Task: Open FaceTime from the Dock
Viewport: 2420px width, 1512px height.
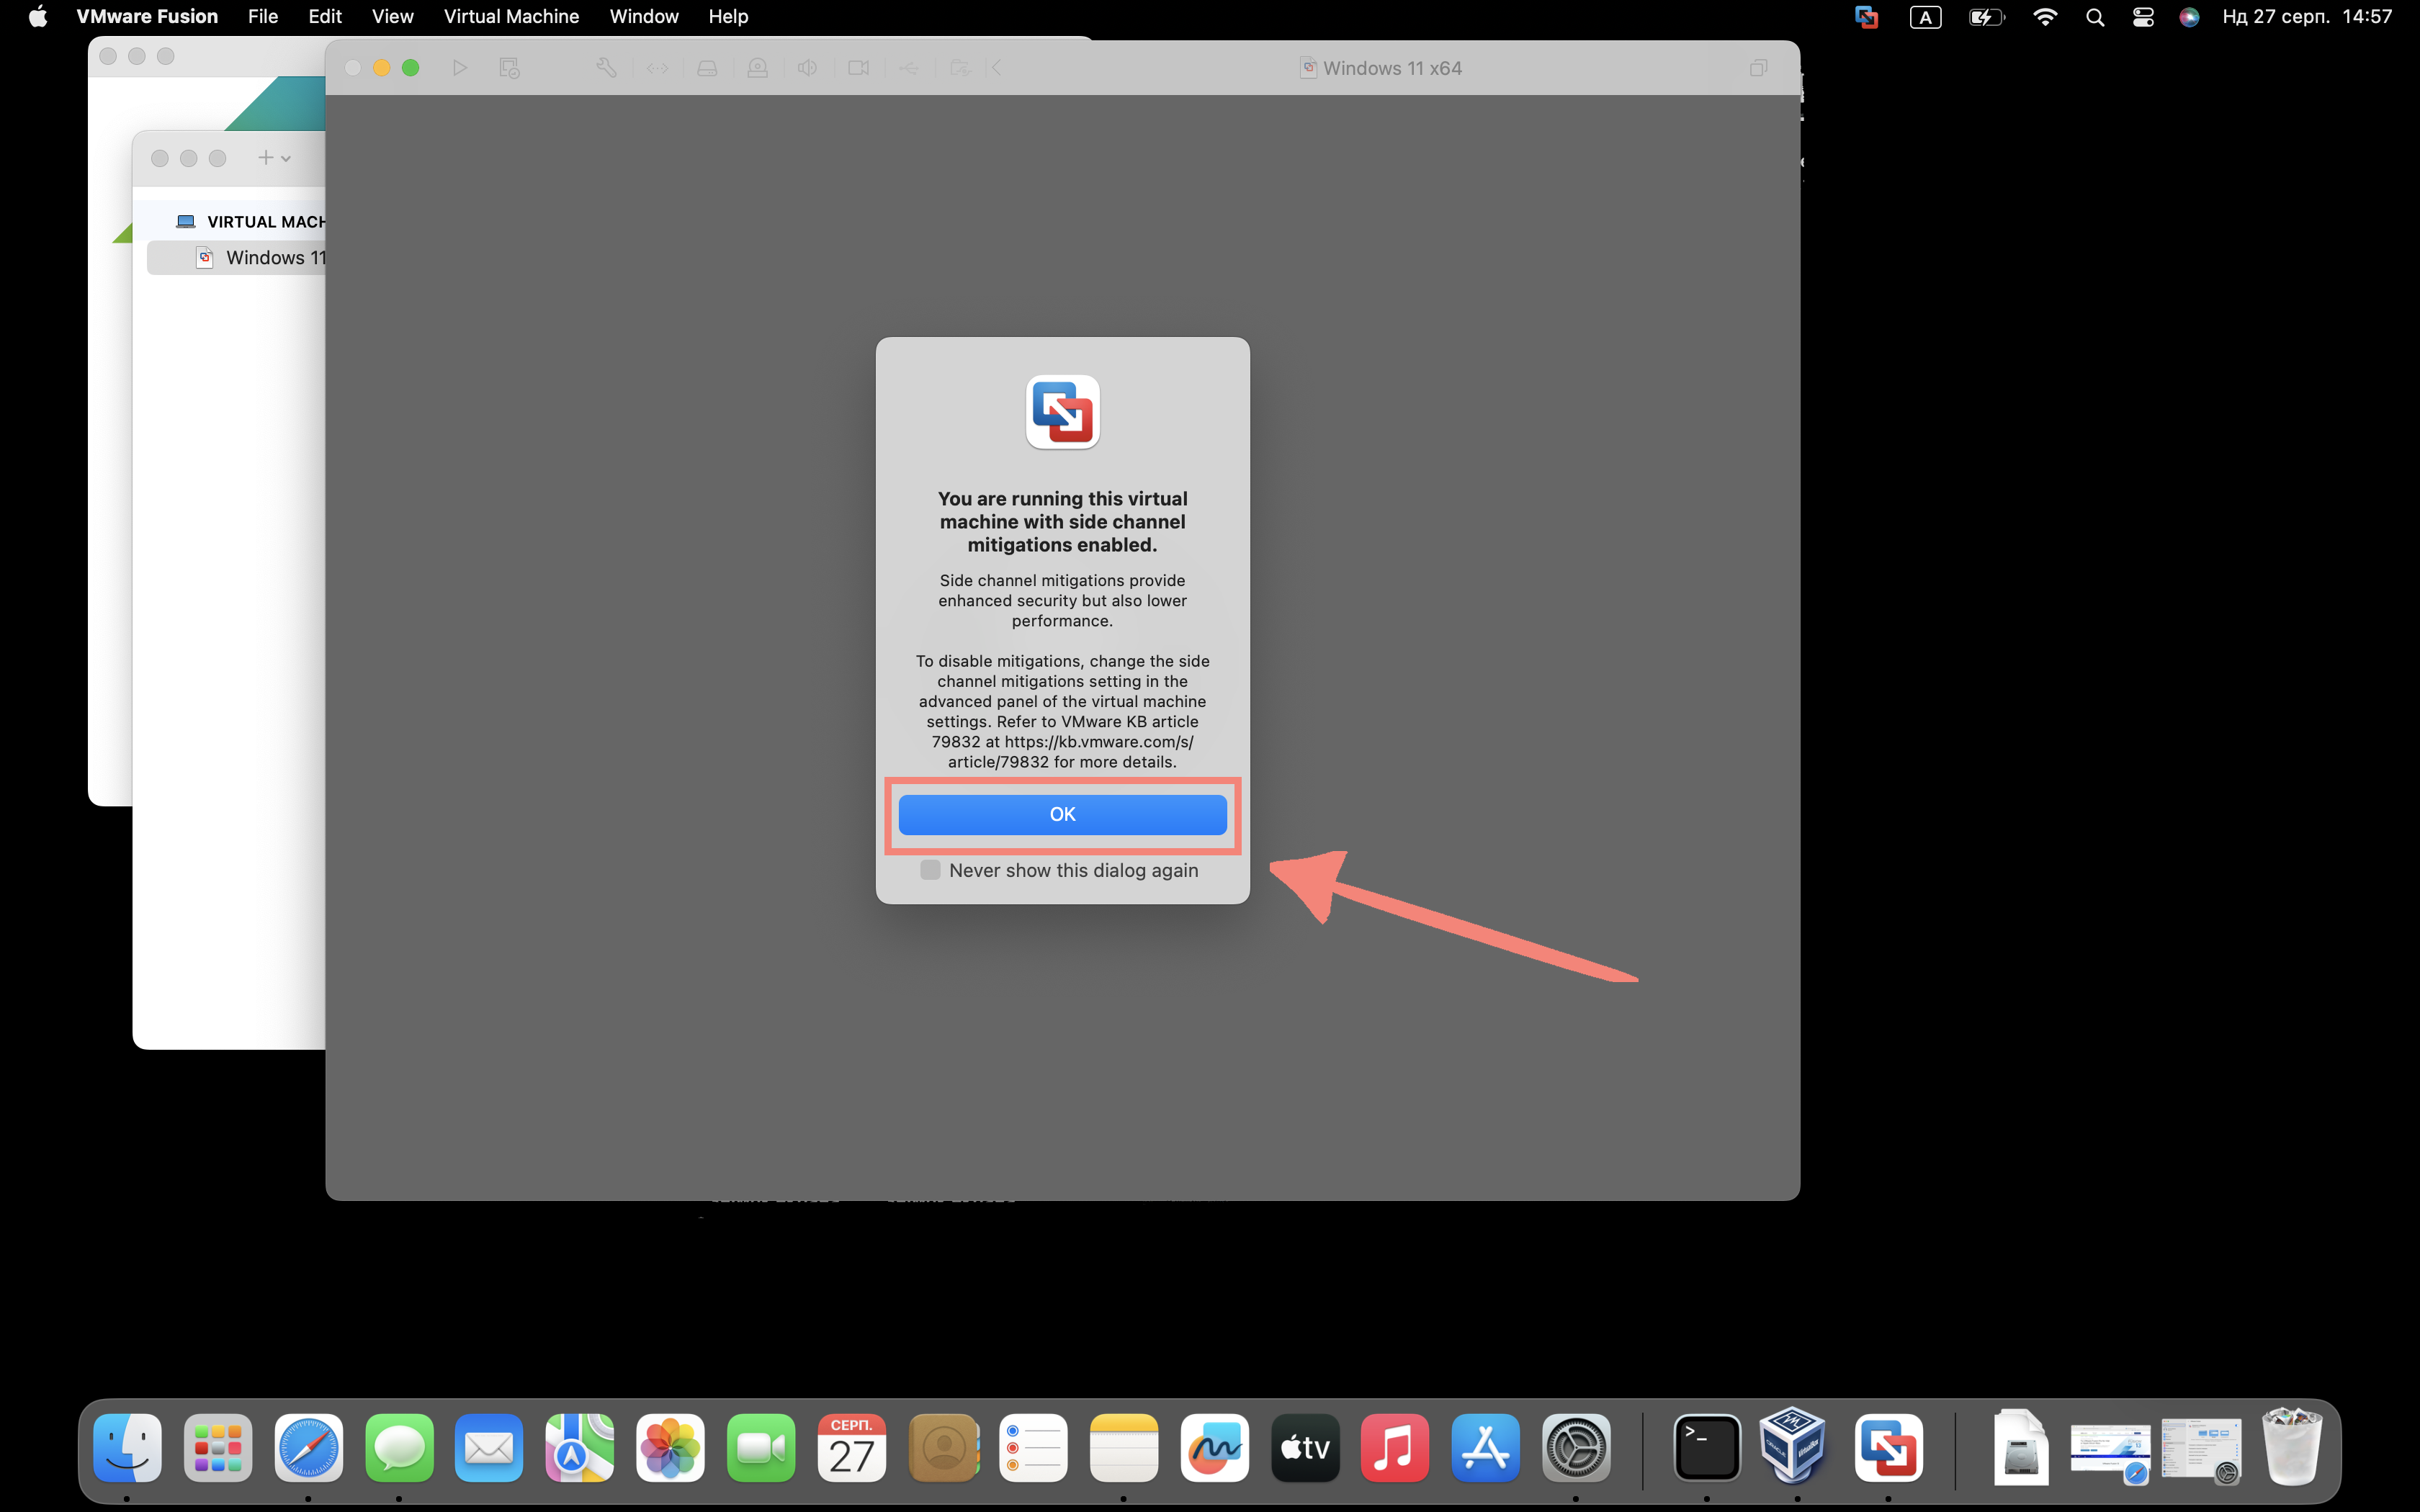Action: click(761, 1447)
